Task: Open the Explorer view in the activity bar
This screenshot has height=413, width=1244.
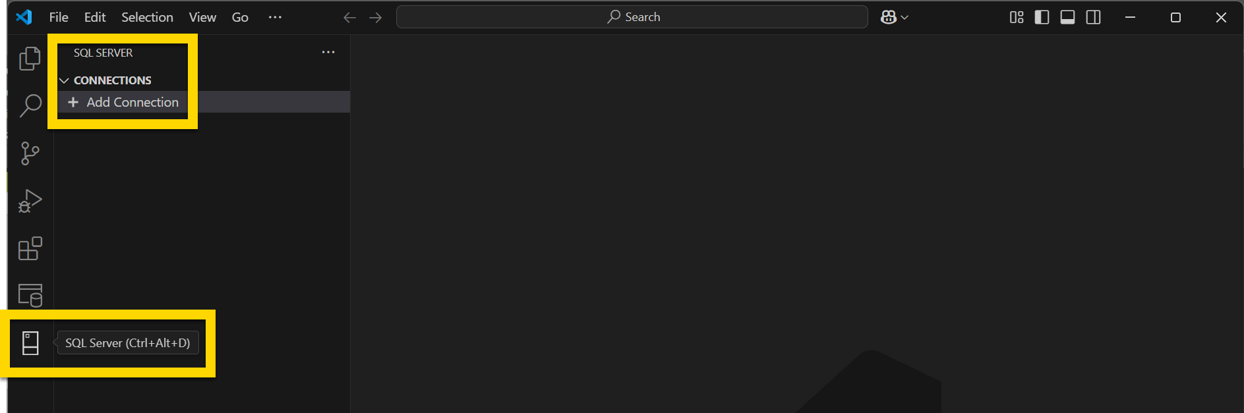Action: [x=30, y=58]
